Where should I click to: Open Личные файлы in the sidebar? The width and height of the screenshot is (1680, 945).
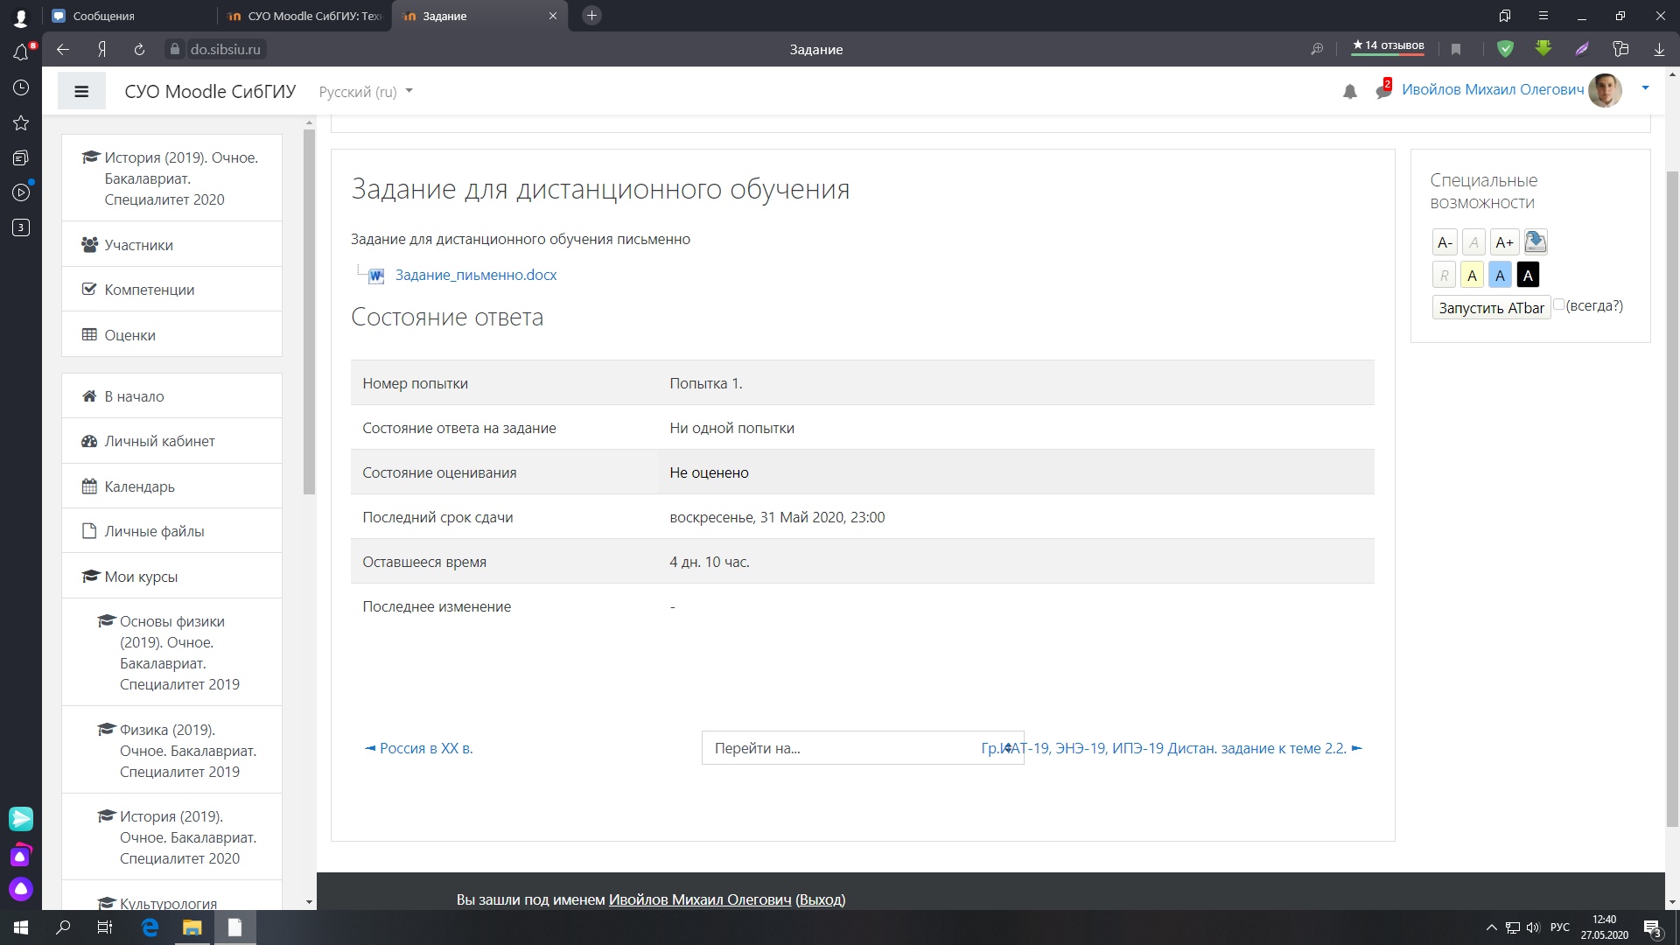pos(171,531)
